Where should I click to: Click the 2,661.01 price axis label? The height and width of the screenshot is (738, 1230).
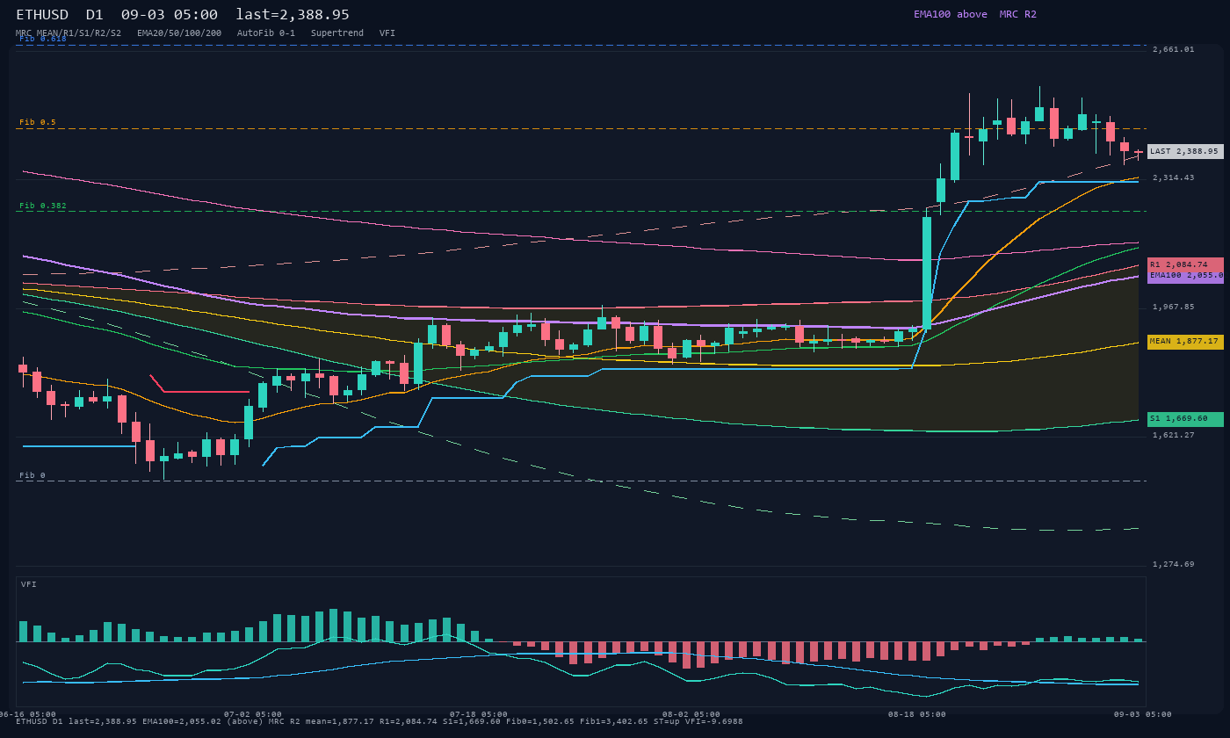tap(1174, 49)
